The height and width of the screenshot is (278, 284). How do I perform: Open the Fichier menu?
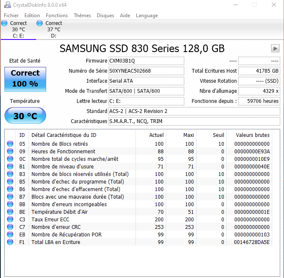point(11,16)
